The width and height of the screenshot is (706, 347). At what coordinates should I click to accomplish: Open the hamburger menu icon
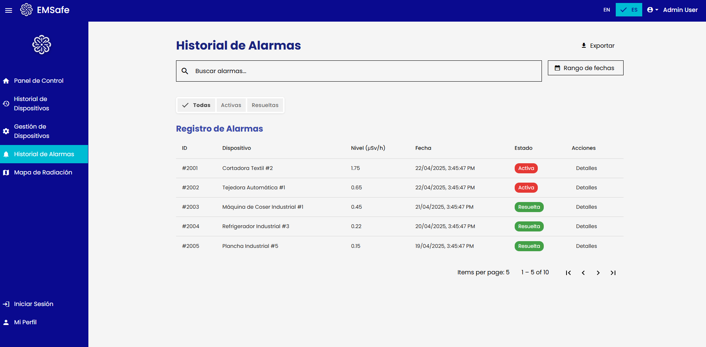tap(9, 10)
